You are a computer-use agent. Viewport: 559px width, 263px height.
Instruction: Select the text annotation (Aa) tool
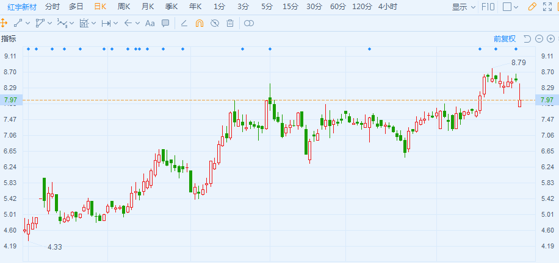pyautogui.click(x=150, y=23)
